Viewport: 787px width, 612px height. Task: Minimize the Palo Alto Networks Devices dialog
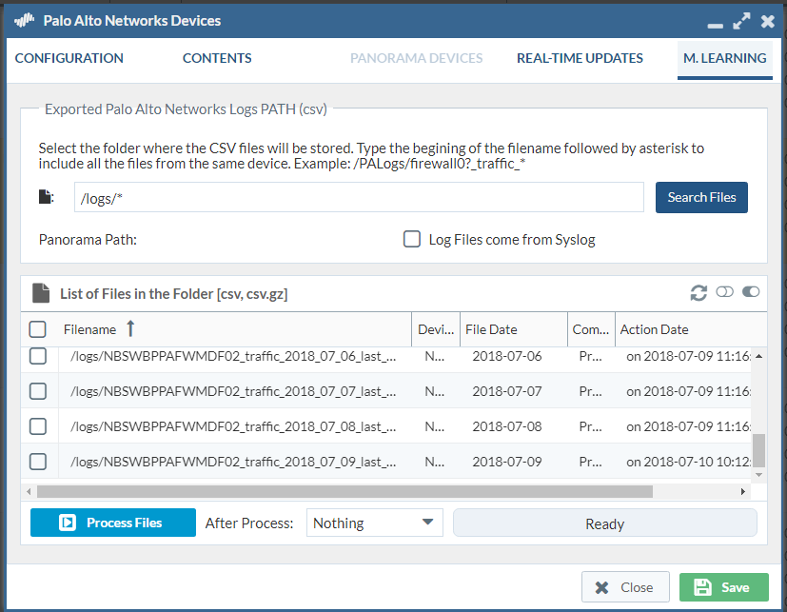click(x=715, y=22)
